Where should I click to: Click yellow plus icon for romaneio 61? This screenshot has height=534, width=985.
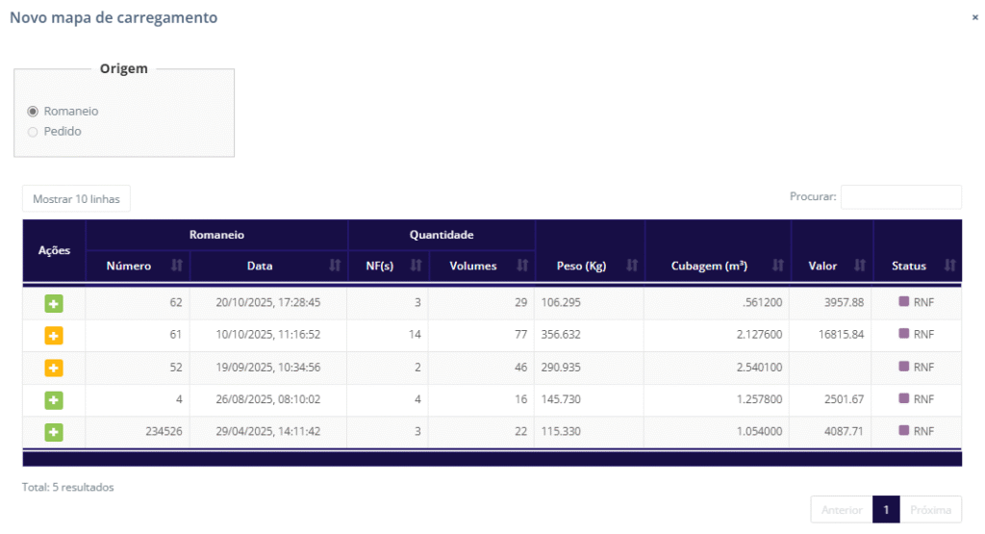click(54, 336)
